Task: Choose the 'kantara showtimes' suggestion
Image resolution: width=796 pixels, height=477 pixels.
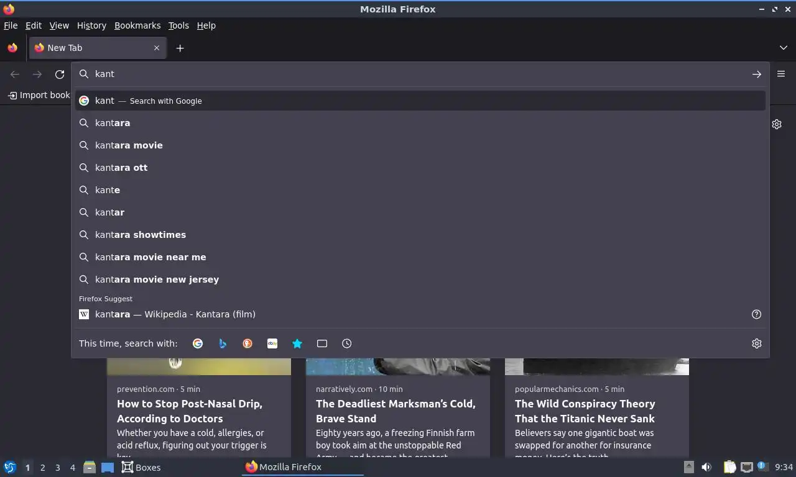Action: [420, 235]
